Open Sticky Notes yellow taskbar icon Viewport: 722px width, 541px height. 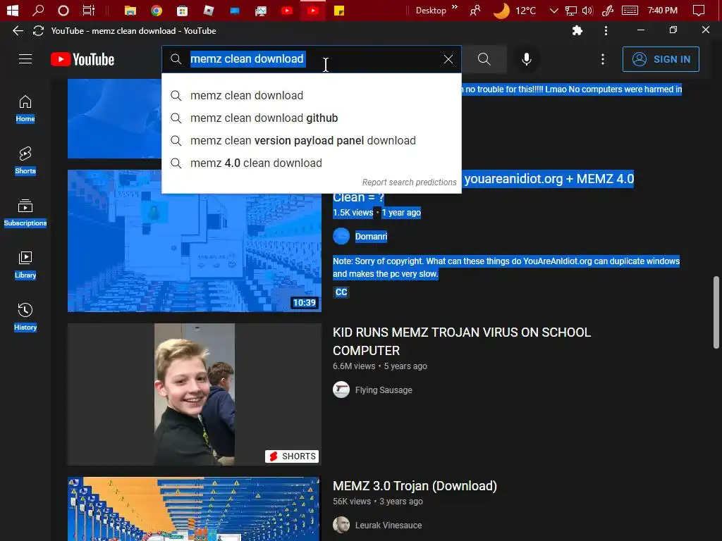click(339, 10)
